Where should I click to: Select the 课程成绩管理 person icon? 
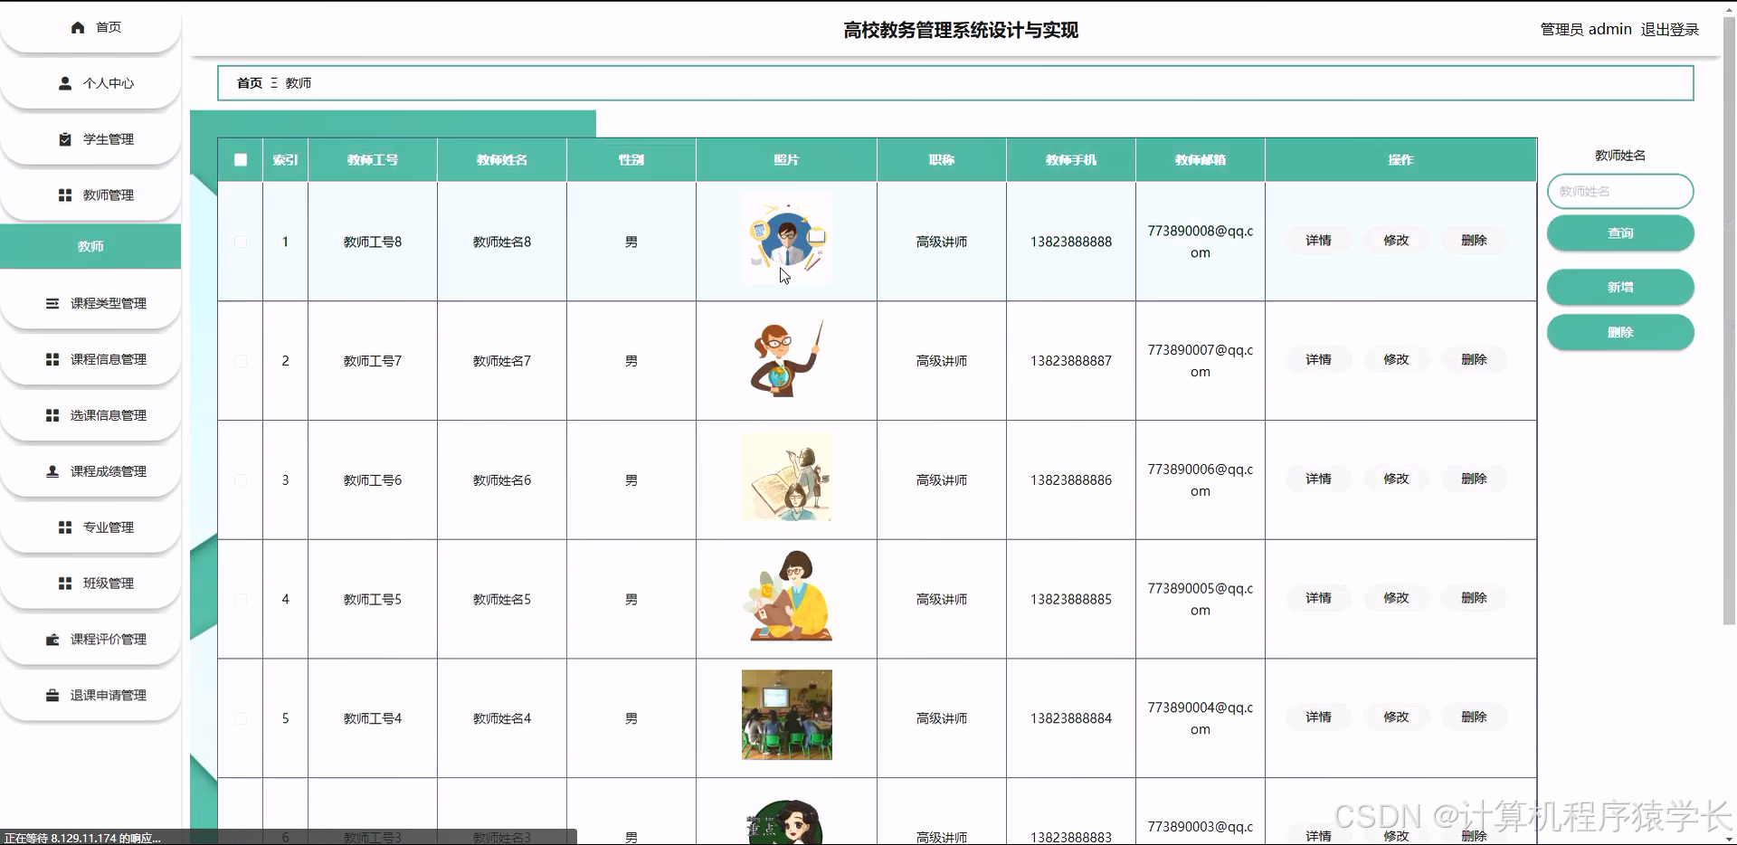click(x=52, y=470)
